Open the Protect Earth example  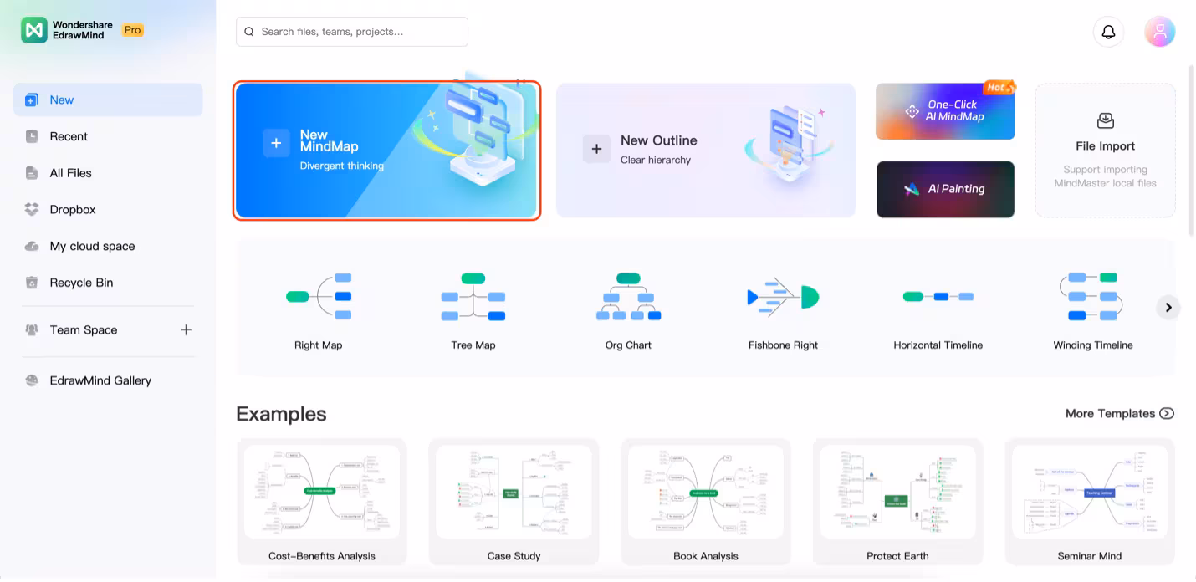tap(897, 502)
